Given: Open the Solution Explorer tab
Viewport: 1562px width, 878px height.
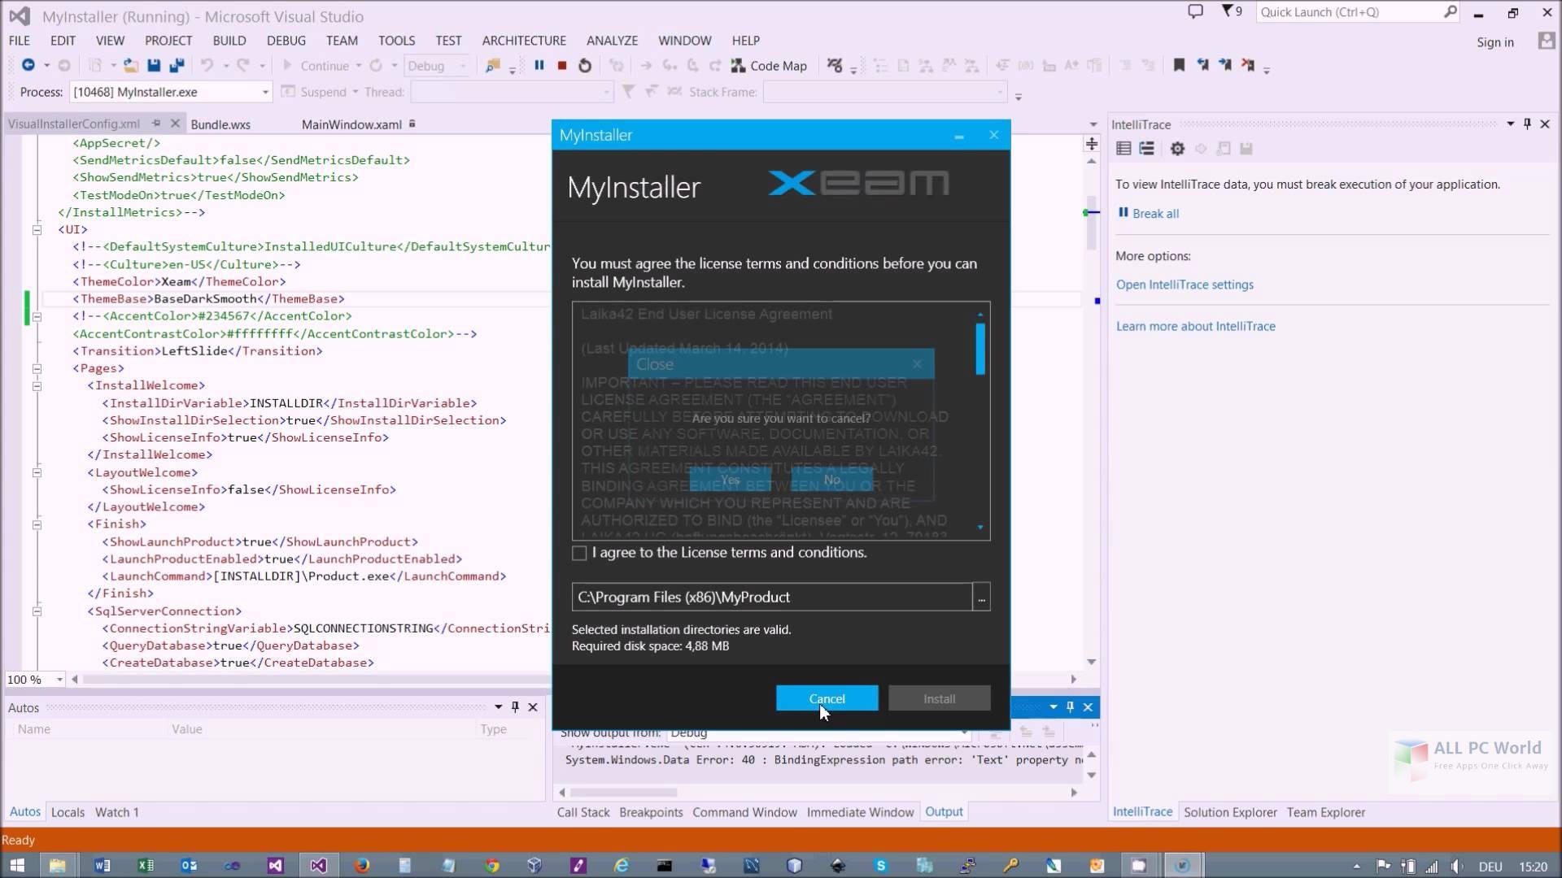Looking at the screenshot, I should (1230, 812).
